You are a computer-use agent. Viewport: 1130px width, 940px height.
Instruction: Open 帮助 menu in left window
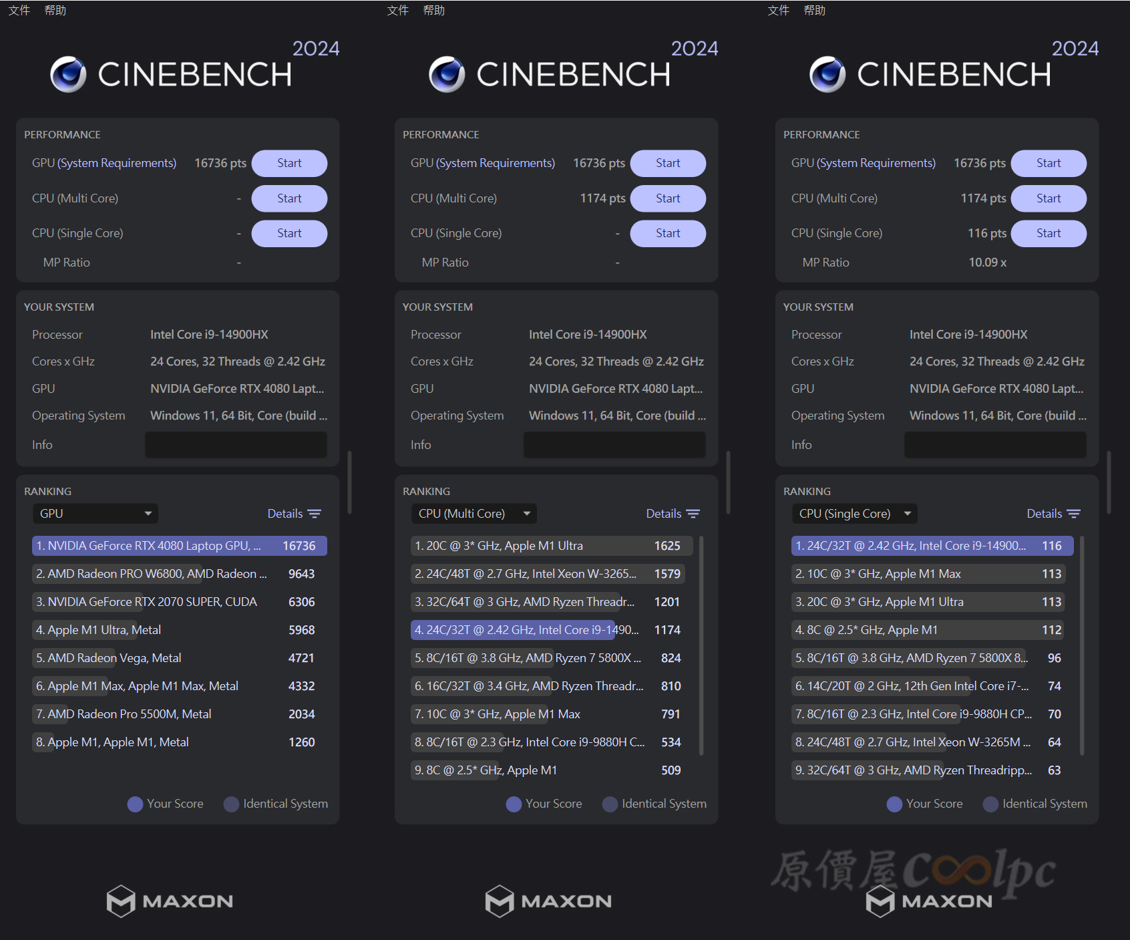[x=55, y=10]
